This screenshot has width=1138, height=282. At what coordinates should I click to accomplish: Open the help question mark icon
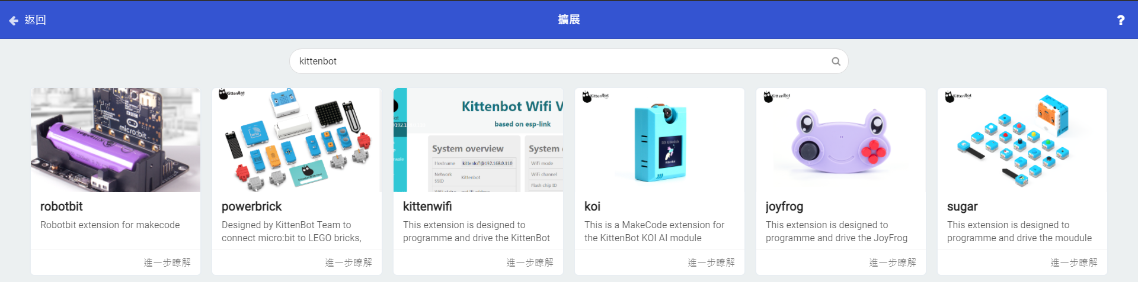coord(1120,20)
